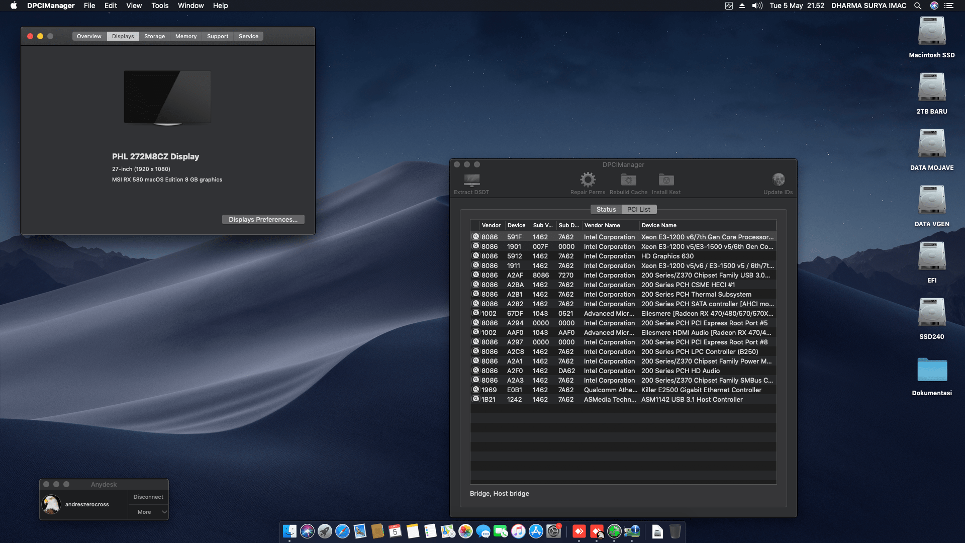This screenshot has width=965, height=543.
Task: Click the volume icon in menu bar
Action: point(757,6)
